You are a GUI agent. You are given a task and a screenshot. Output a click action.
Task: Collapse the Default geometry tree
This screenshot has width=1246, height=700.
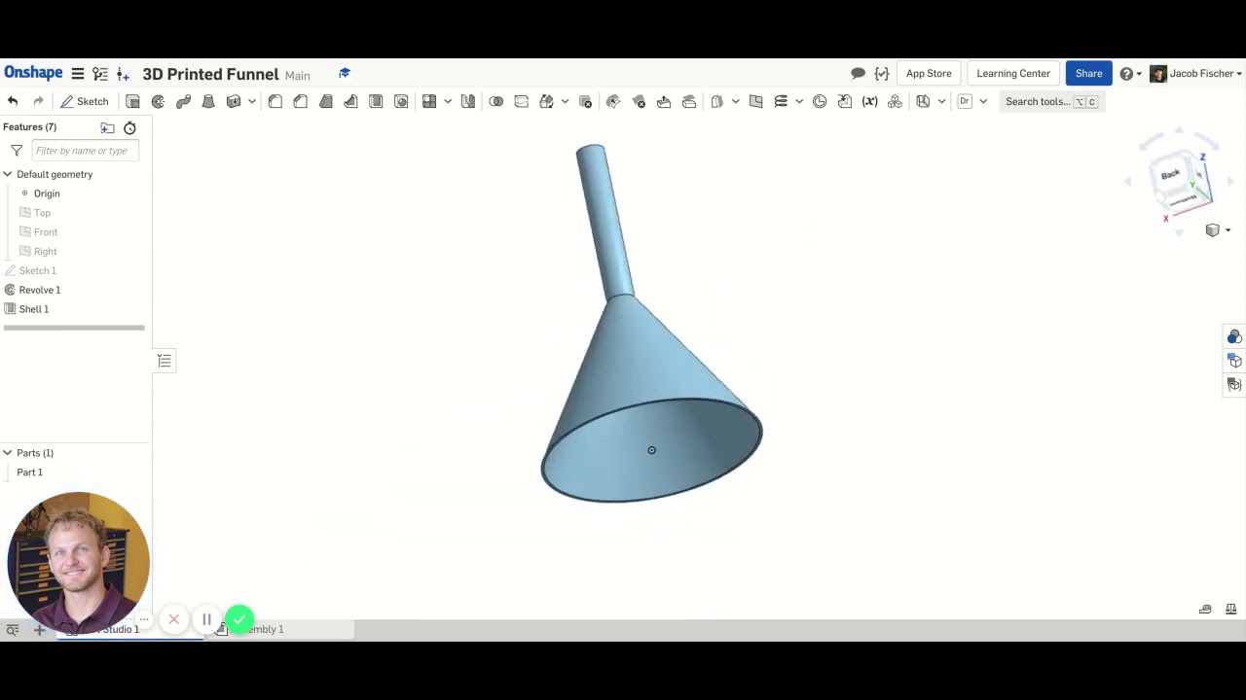[8, 174]
